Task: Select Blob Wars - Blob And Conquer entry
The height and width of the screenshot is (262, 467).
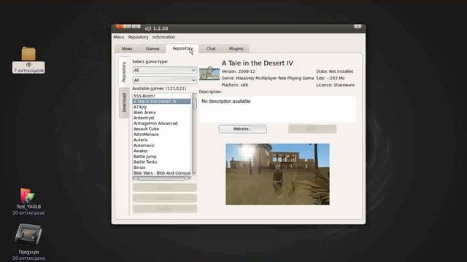Action: click(162, 173)
